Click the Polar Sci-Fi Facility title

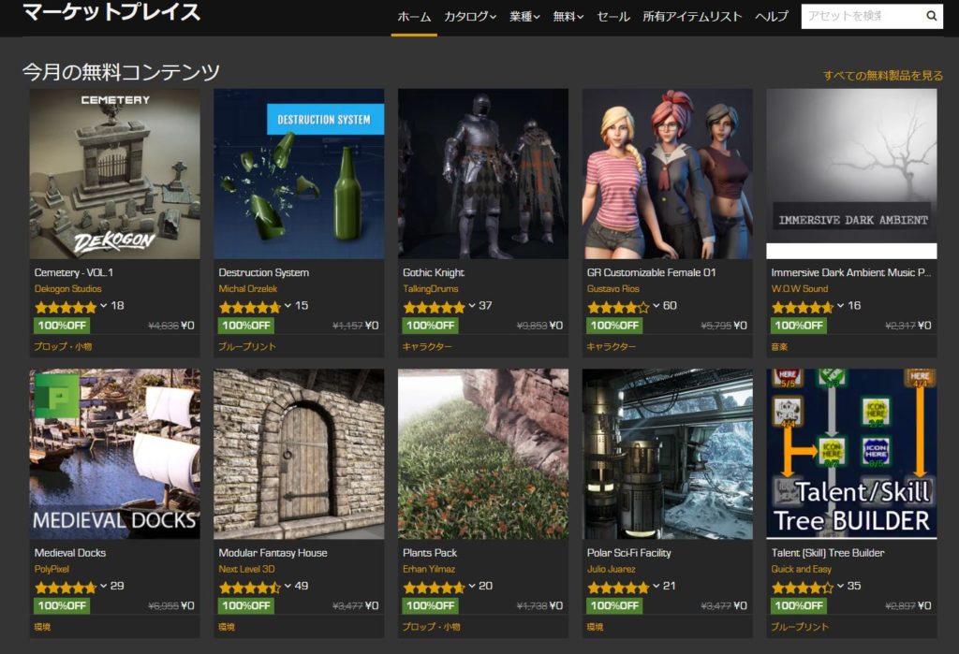(628, 553)
